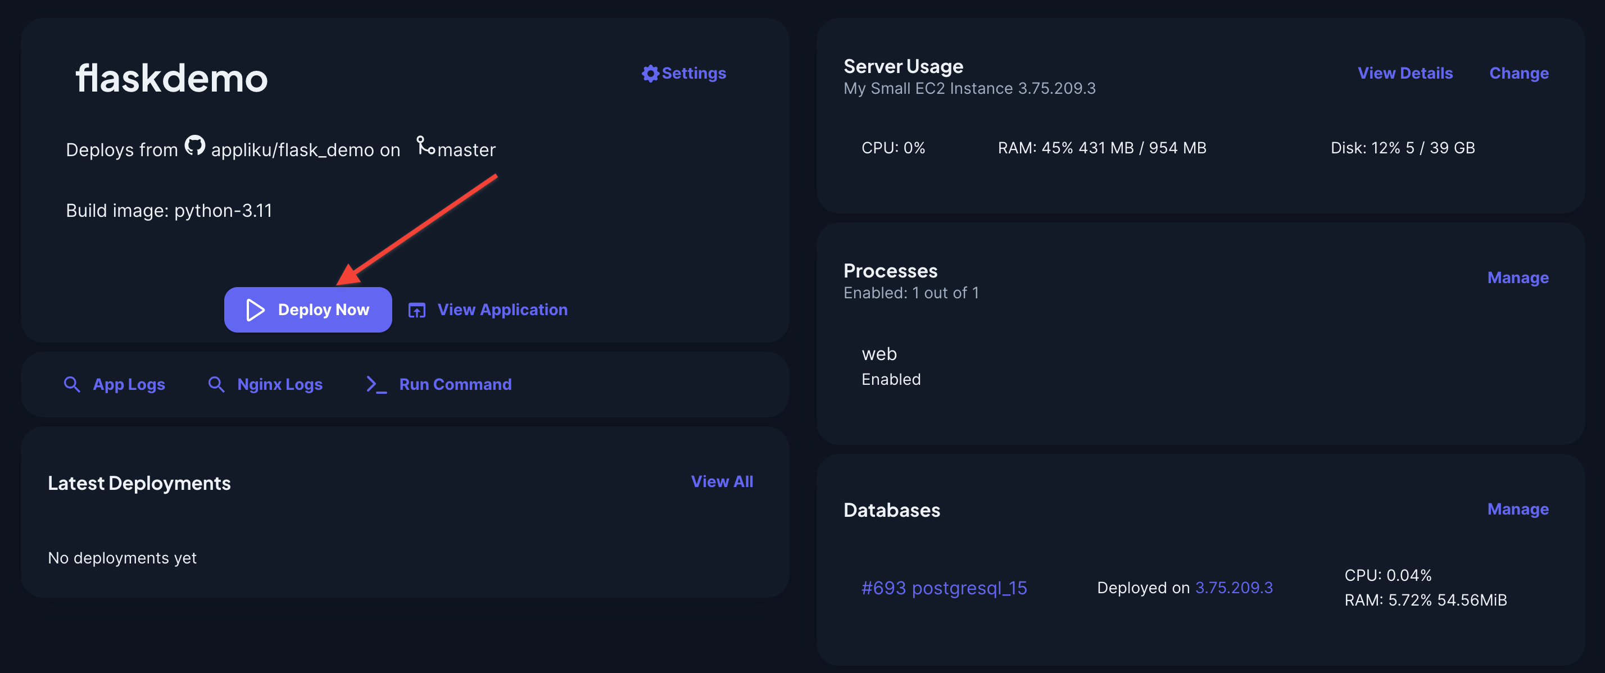Open Nginx Logs

(x=279, y=384)
